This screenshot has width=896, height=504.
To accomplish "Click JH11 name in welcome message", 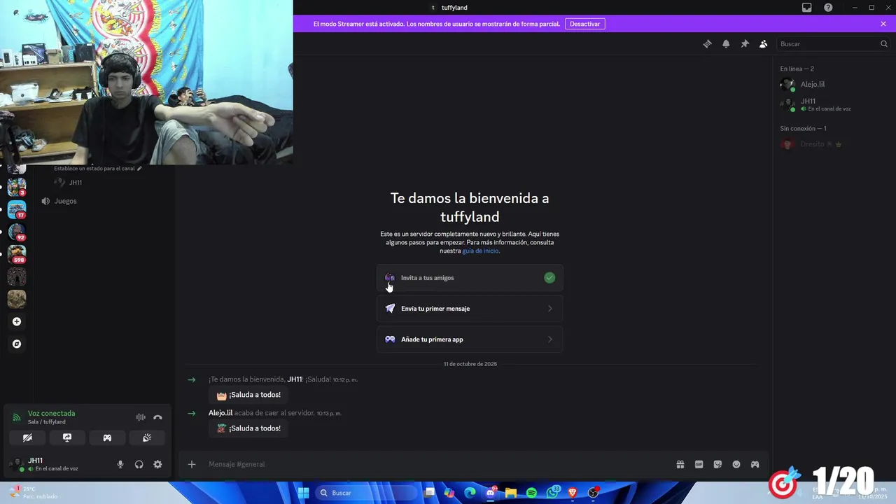I will tap(295, 379).
